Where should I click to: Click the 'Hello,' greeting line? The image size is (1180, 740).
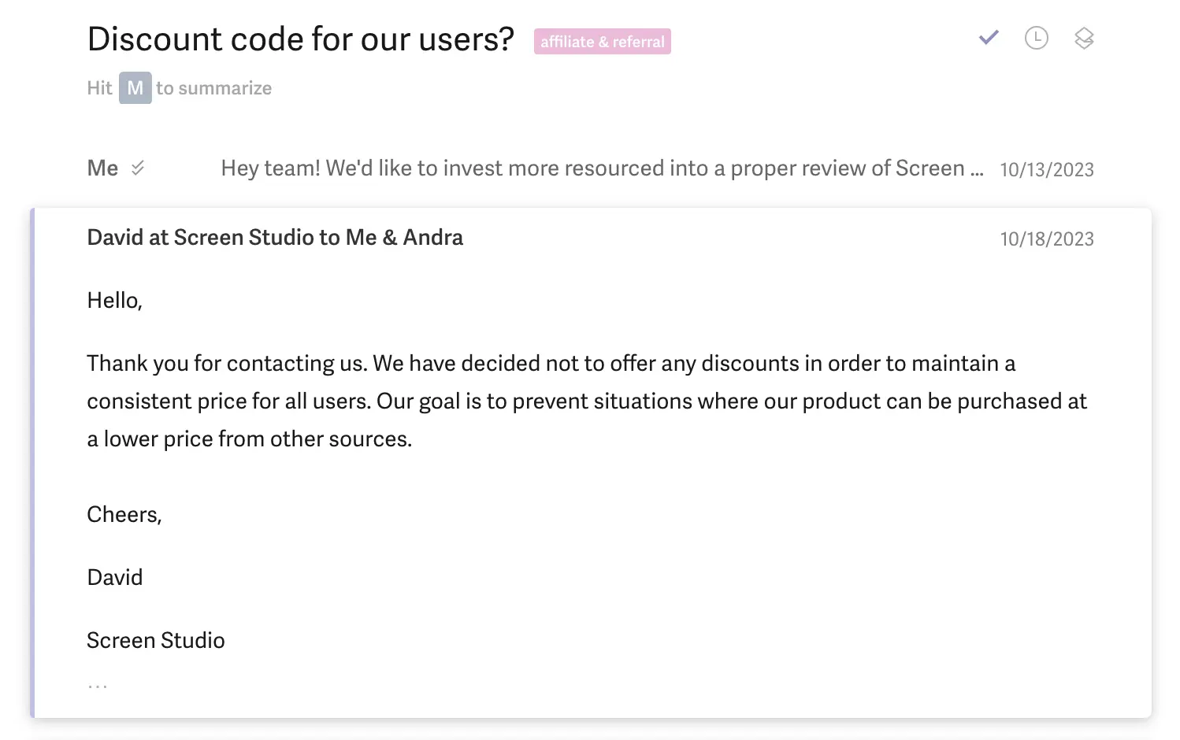click(114, 301)
